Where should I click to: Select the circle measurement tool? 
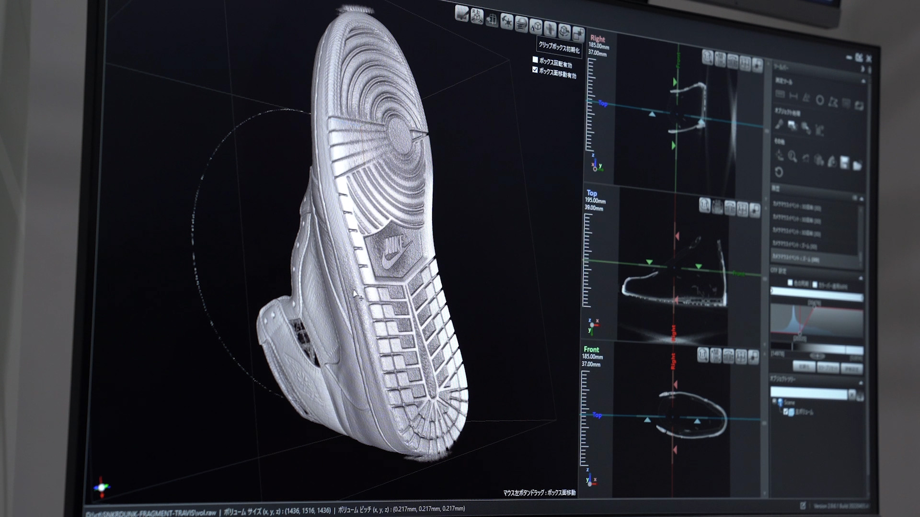(x=820, y=101)
